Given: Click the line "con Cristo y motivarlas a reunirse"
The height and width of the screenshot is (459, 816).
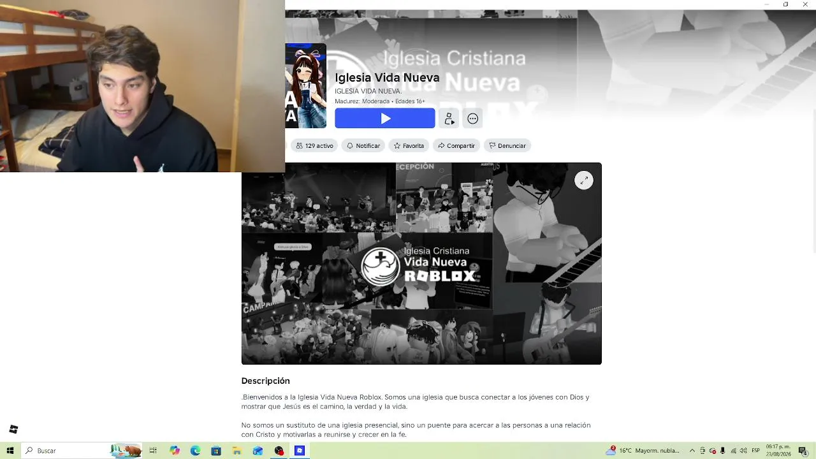Looking at the screenshot, I should (324, 435).
